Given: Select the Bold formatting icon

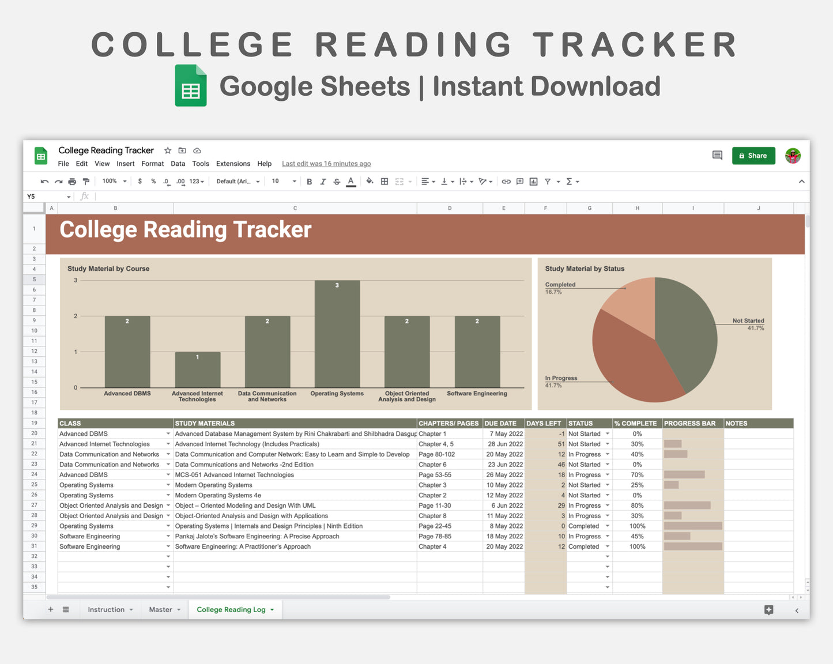Looking at the screenshot, I should (x=310, y=181).
